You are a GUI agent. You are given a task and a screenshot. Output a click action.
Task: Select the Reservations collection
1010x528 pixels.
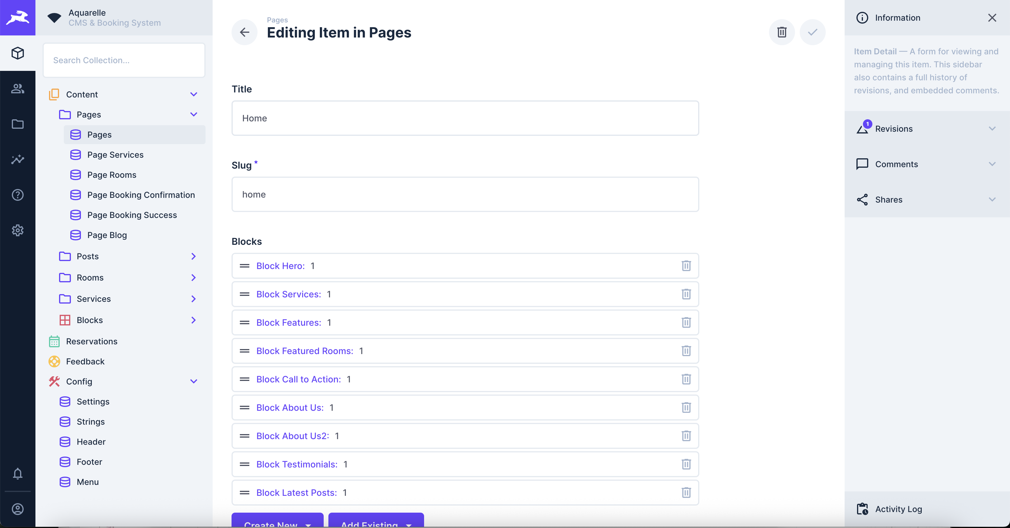tap(91, 341)
